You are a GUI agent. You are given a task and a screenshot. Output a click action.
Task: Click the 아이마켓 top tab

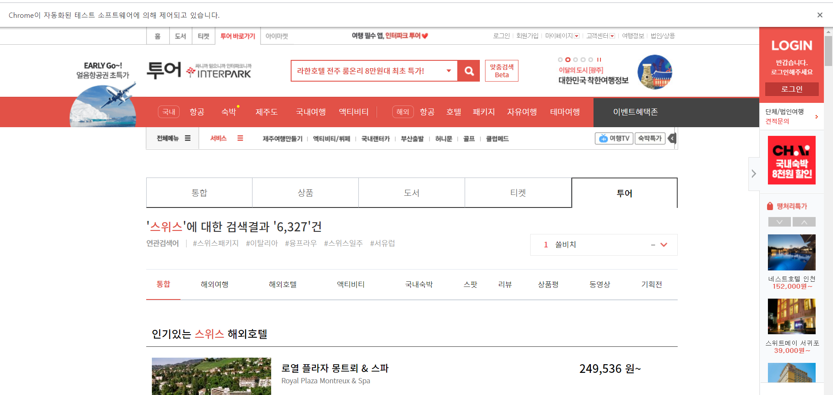point(277,36)
